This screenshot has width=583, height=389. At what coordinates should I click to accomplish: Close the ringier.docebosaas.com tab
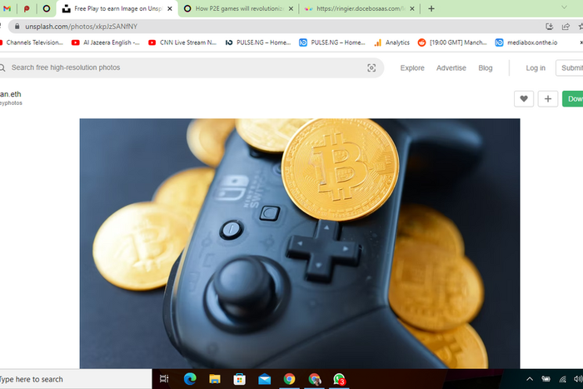412,8
